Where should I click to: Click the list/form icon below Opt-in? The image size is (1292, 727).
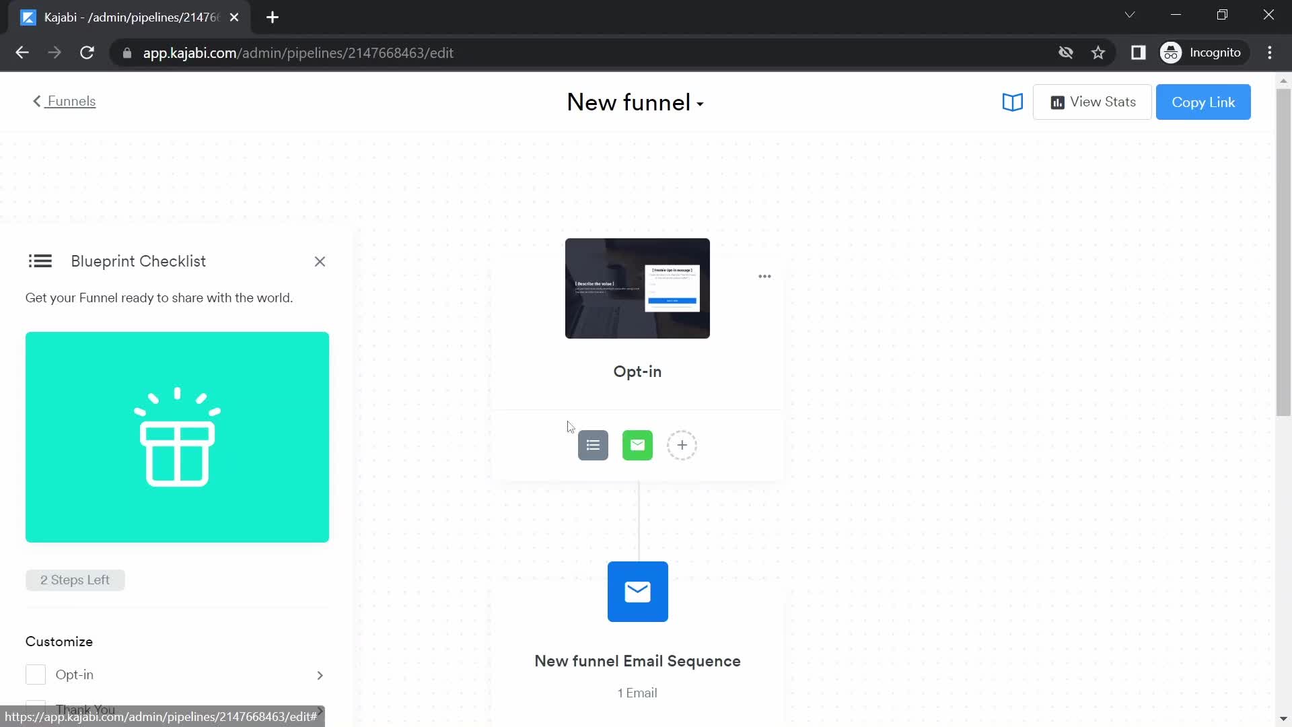coord(593,445)
